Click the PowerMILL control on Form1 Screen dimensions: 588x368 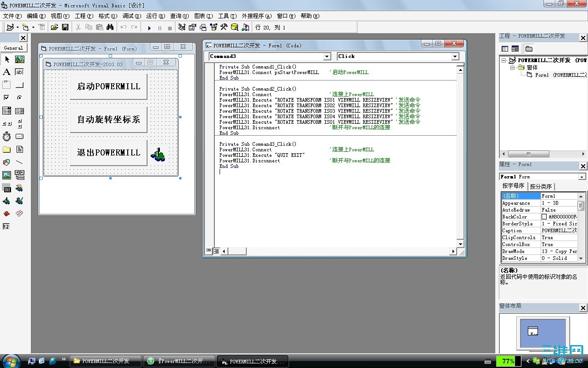click(x=158, y=155)
